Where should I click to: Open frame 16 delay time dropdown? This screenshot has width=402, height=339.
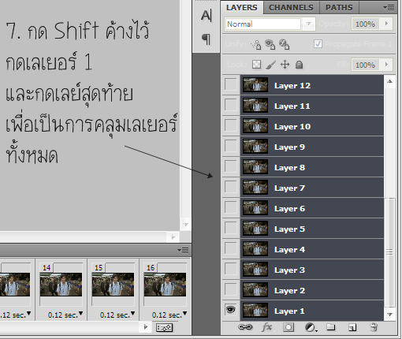(185, 313)
